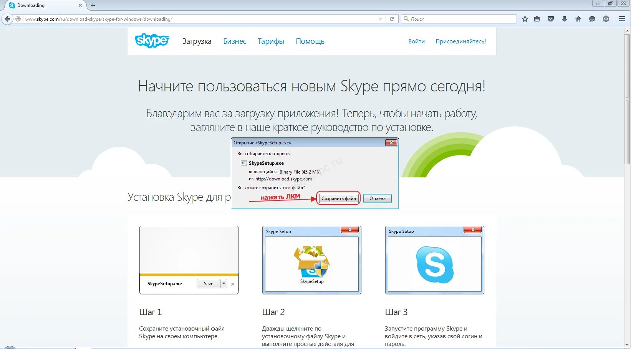Open Save dropdown arrow in Step 1 image
This screenshot has width=631, height=349.
coord(224,284)
